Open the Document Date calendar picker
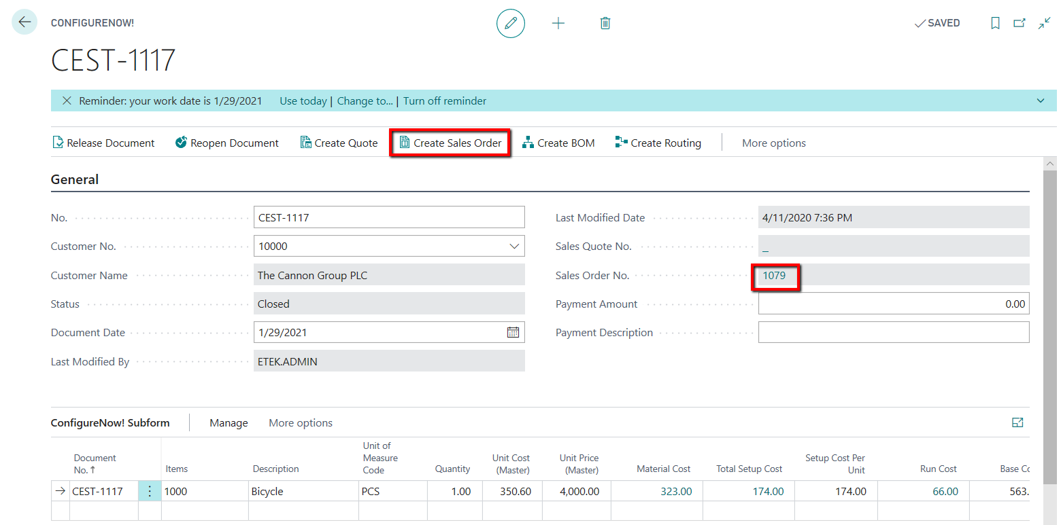 pyautogui.click(x=513, y=332)
